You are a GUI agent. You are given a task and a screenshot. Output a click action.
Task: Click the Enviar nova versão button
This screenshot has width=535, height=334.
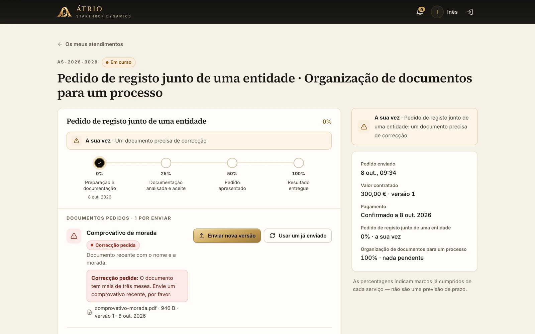(x=227, y=236)
